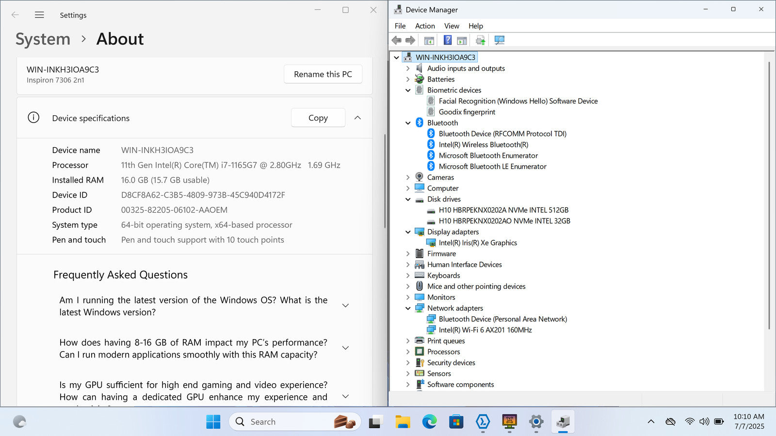This screenshot has width=776, height=436.
Task: Open the Action menu in Device Manager
Action: point(425,26)
